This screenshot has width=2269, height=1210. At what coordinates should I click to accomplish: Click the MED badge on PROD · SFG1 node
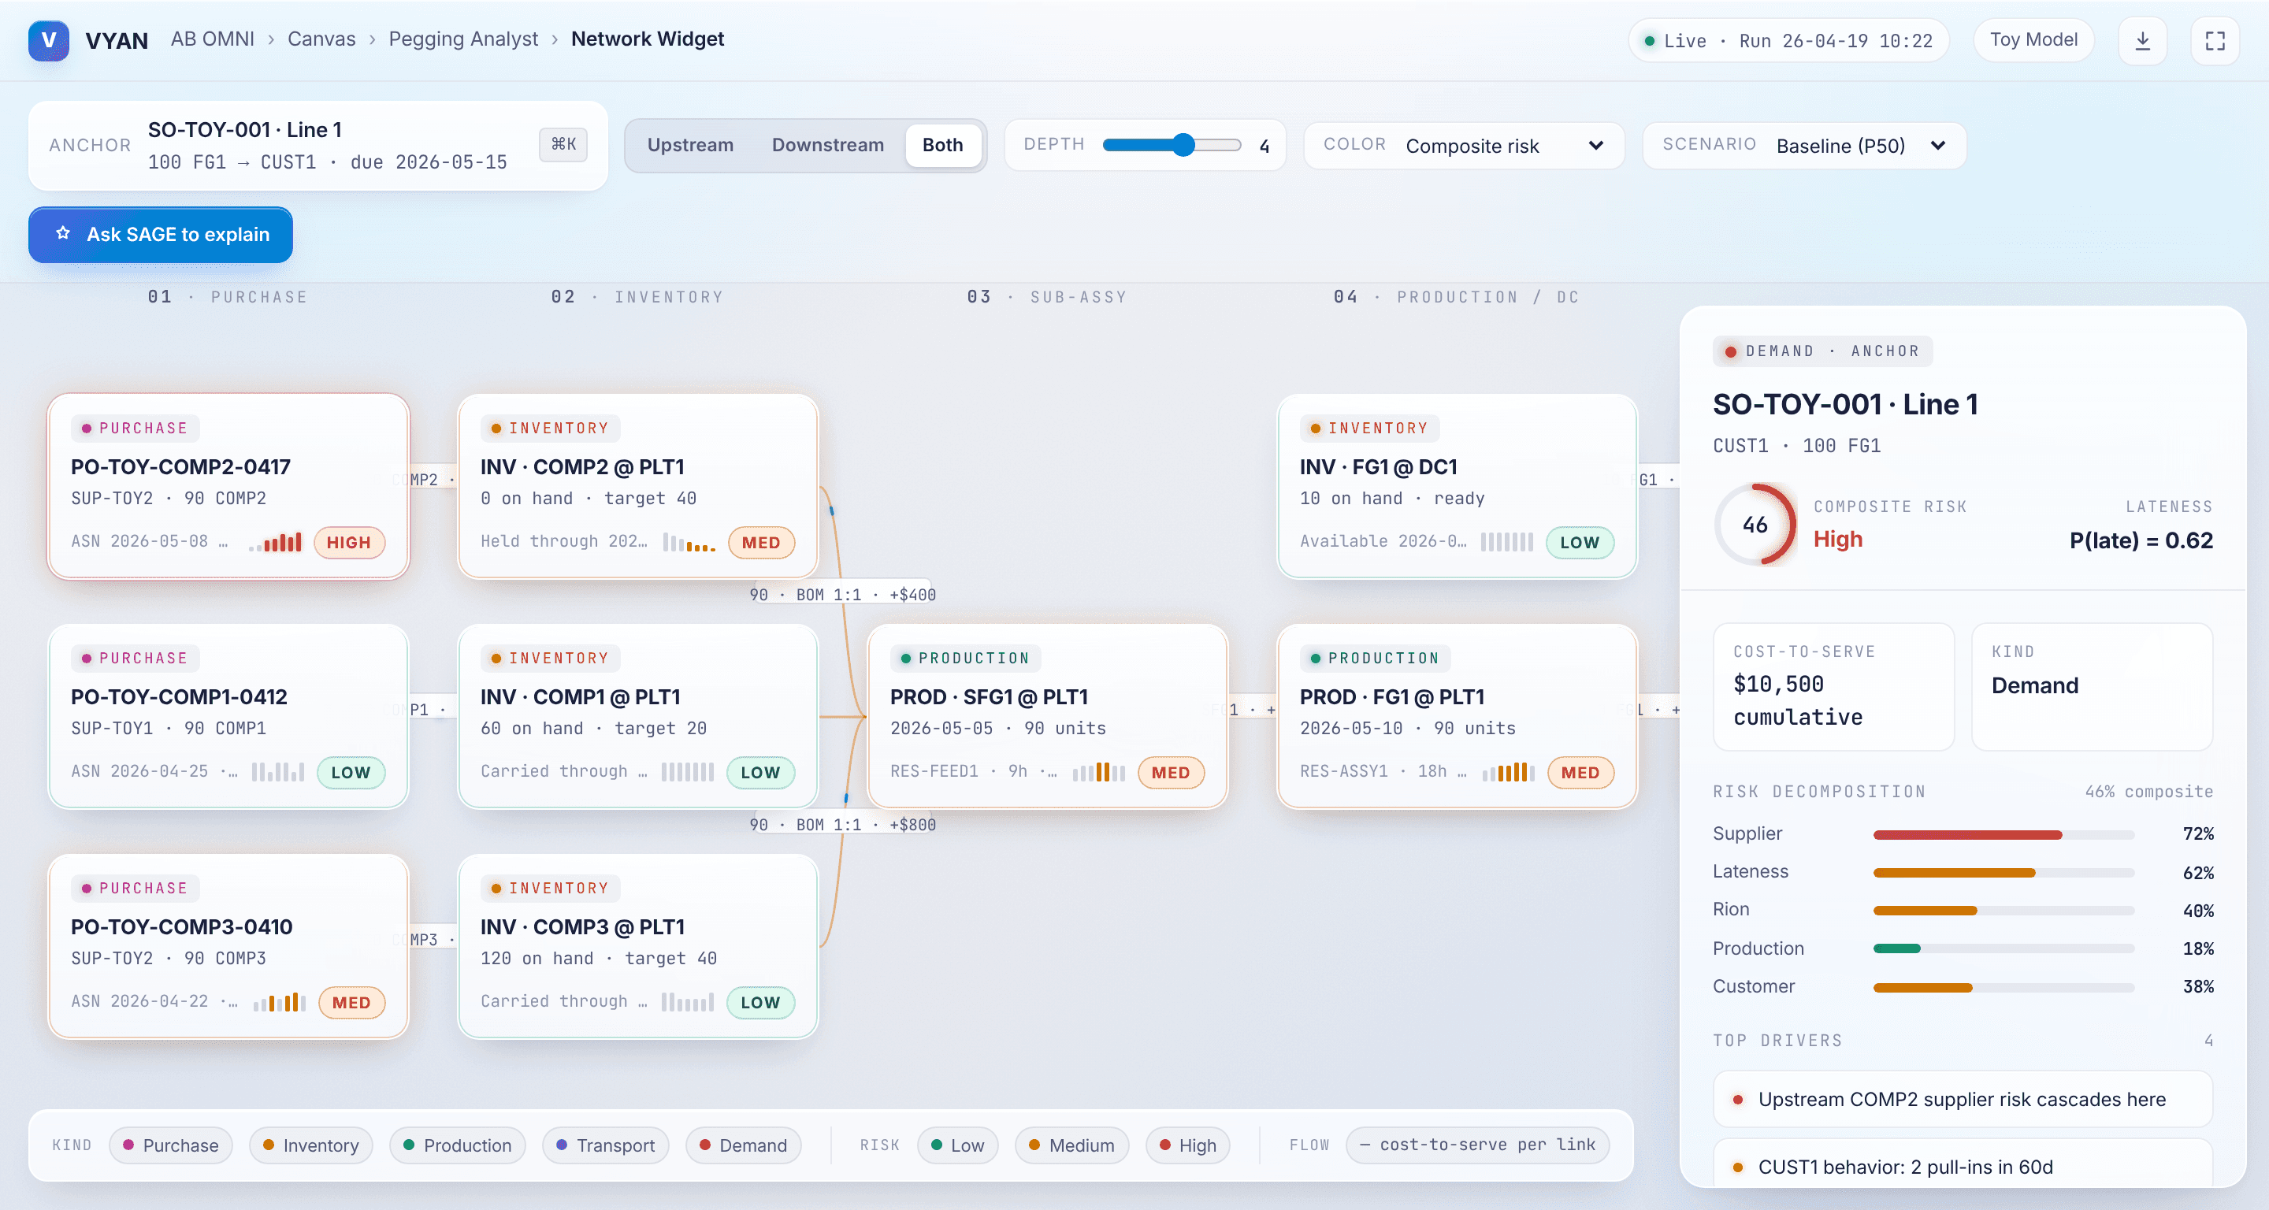(1170, 772)
